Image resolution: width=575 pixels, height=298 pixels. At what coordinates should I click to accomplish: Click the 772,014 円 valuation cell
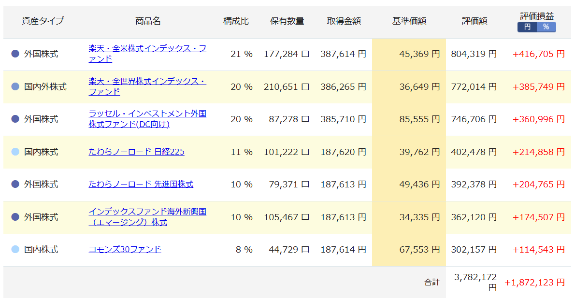click(474, 86)
